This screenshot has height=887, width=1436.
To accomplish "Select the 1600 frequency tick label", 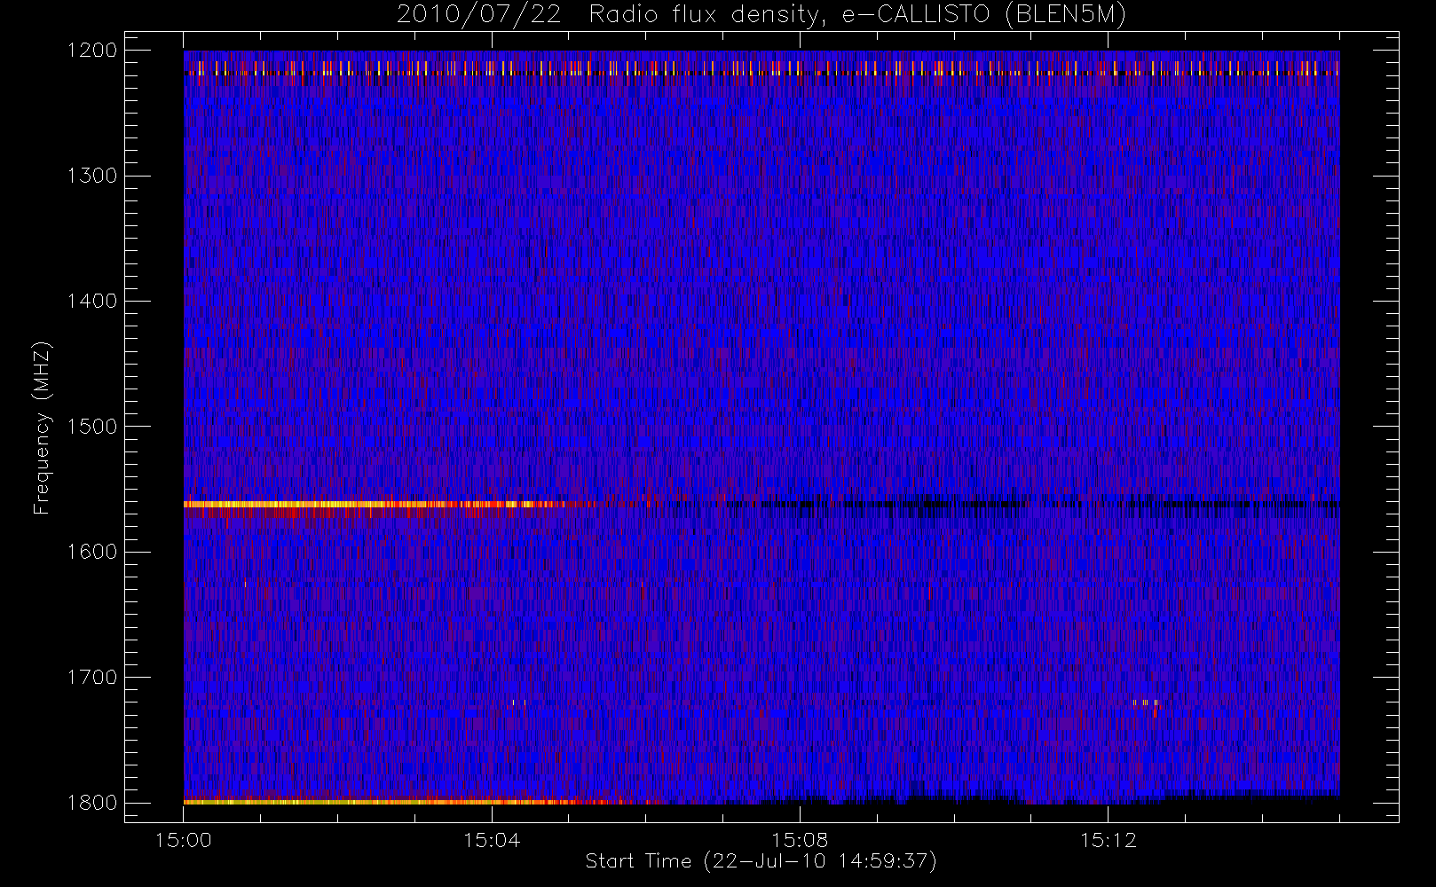I will point(93,552).
